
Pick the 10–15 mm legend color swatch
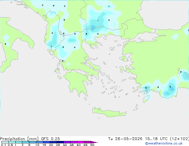point(39,142)
